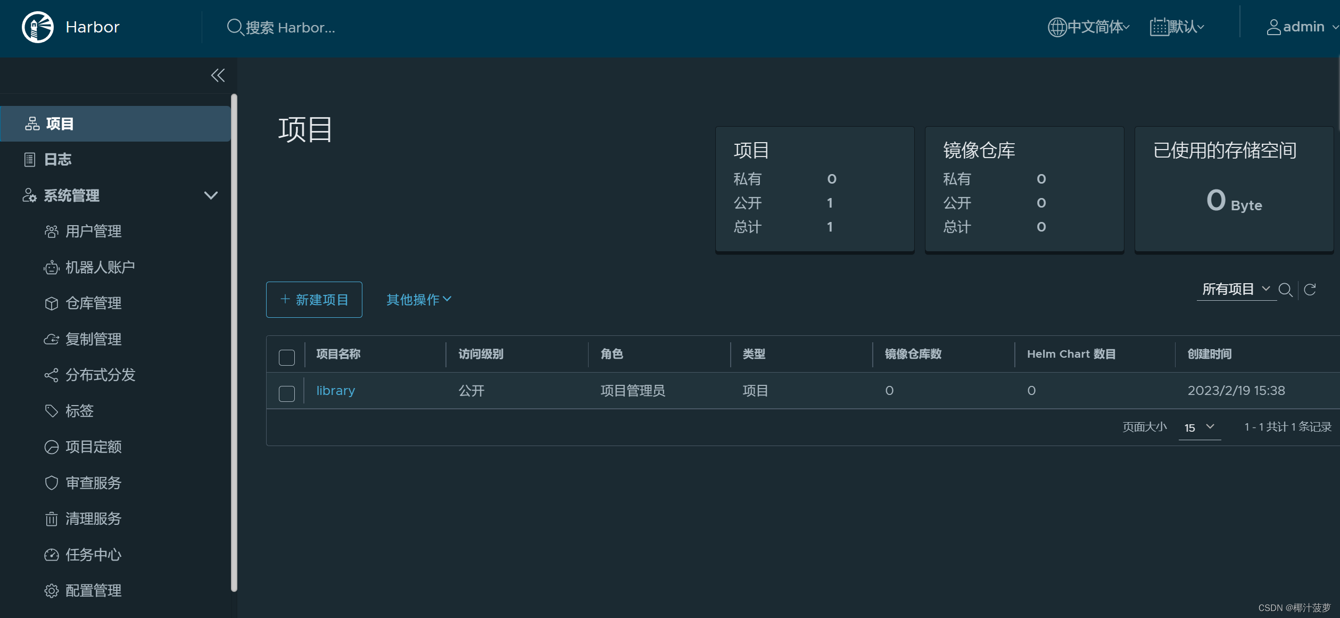
Task: Open 仓库管理 menu item
Action: (x=93, y=303)
